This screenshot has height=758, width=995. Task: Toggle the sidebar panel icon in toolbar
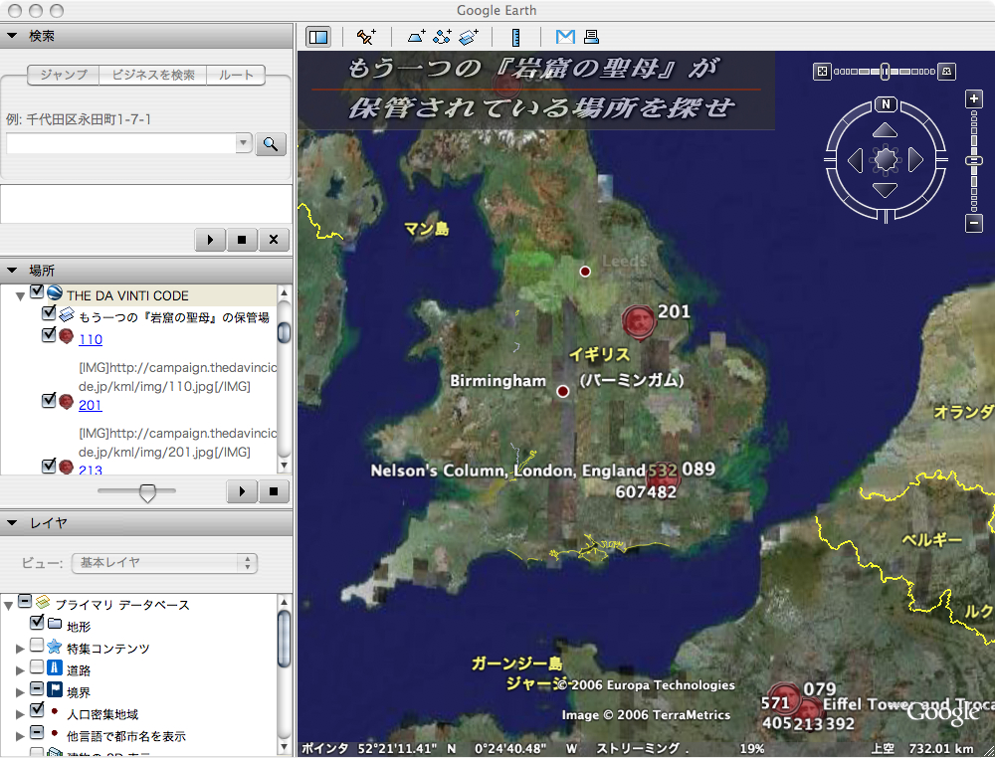(x=318, y=37)
